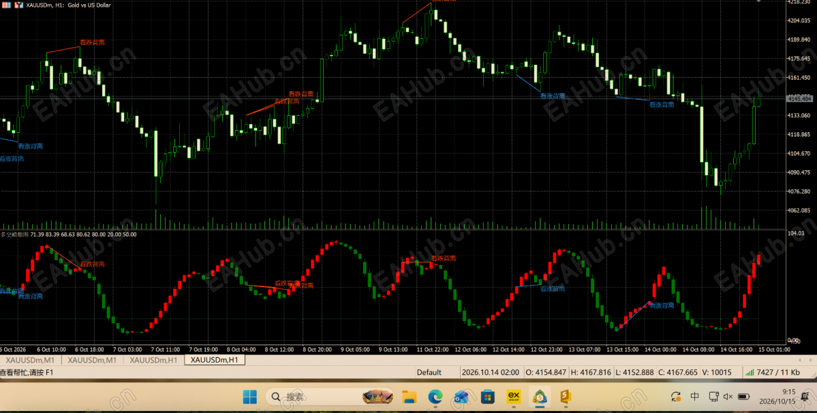Open Microsoft Edge browser

[x=435, y=397]
